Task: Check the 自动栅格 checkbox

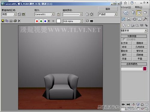Action: [x=124, y=39]
